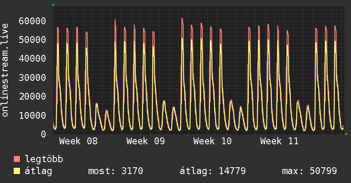The height and width of the screenshot is (183, 351).
Task: Click the 40000 y-axis value
Action: pos(33,59)
